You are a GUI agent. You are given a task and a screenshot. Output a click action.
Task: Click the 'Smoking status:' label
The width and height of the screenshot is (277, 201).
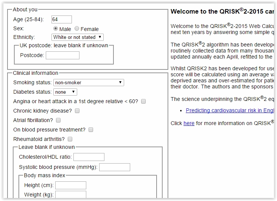32,82
